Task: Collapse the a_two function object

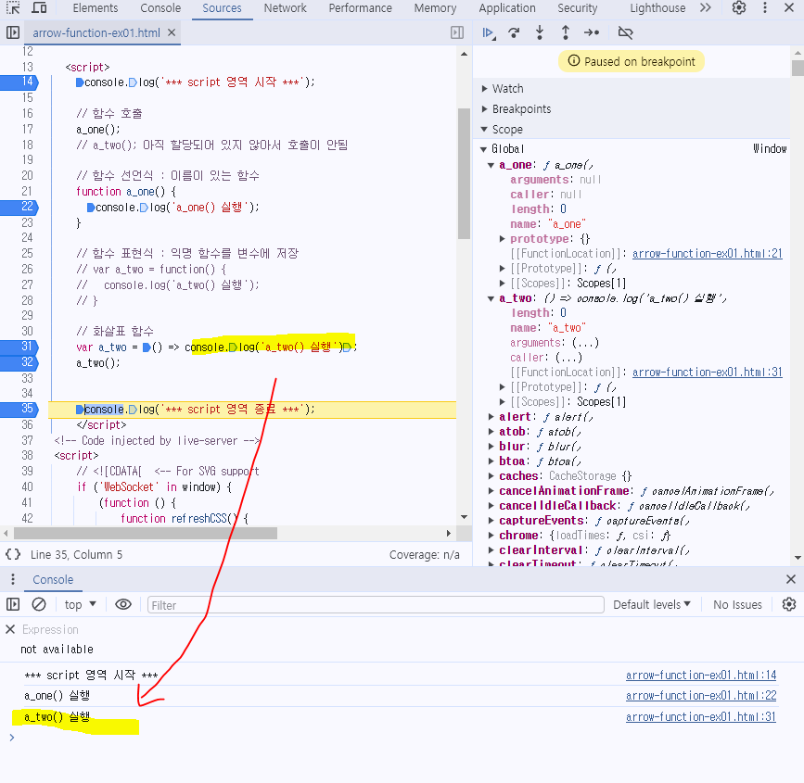Action: click(491, 298)
